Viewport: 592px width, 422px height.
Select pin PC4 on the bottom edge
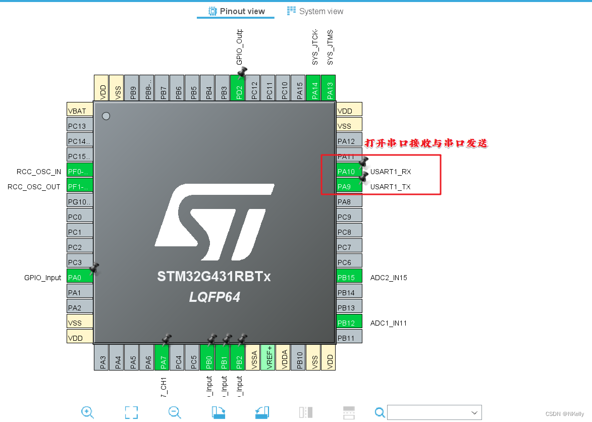click(177, 357)
